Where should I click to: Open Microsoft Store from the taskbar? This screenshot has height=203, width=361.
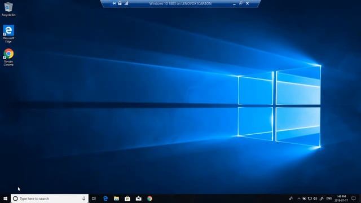pos(127,198)
